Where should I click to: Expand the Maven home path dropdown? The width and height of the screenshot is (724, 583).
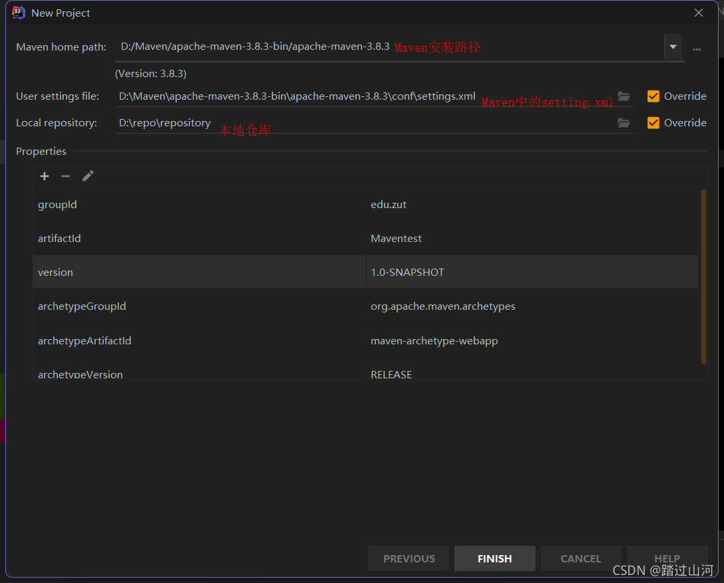pos(674,47)
